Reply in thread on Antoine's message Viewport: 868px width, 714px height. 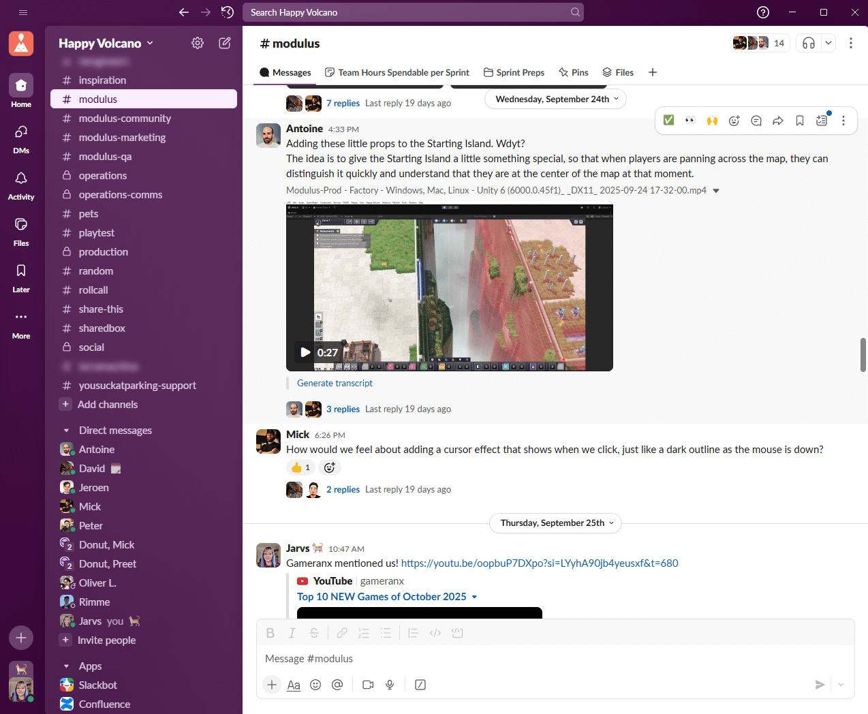pos(756,121)
